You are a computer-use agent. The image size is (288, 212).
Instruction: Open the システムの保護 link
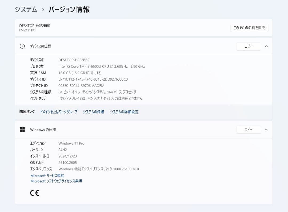[93, 112]
